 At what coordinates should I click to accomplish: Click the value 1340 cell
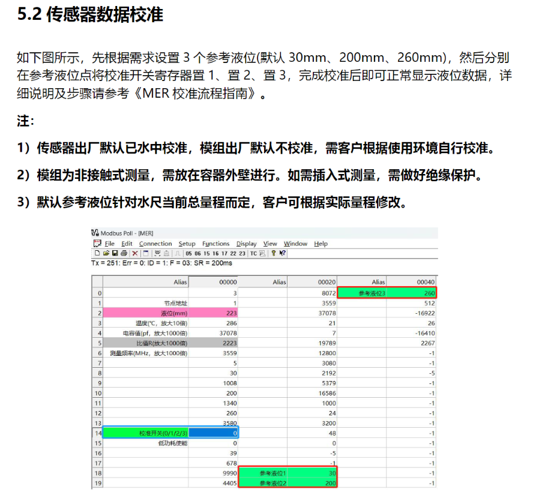coord(213,403)
